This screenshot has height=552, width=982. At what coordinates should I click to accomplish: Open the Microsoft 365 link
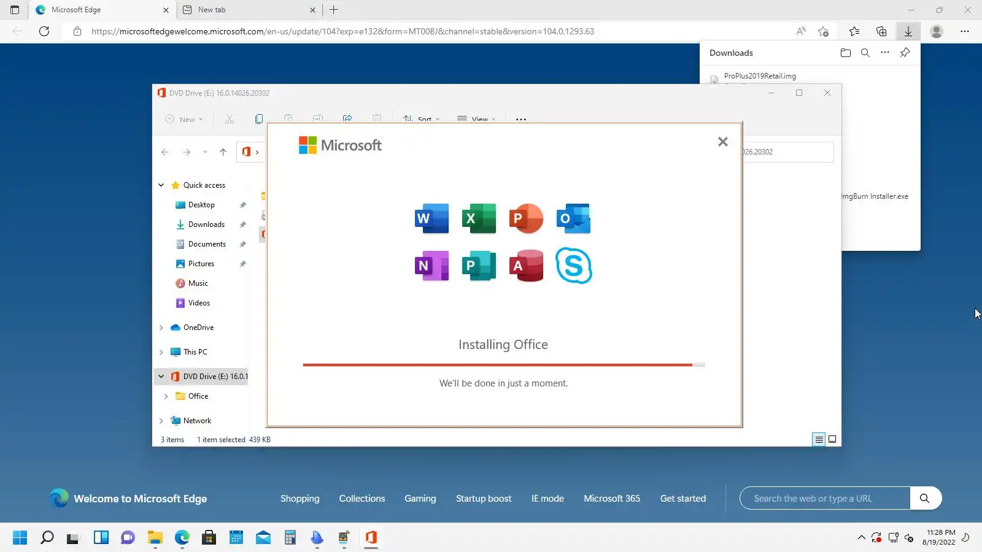pyautogui.click(x=612, y=499)
